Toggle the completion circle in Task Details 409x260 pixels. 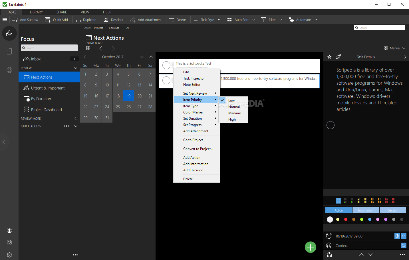[x=331, y=125]
